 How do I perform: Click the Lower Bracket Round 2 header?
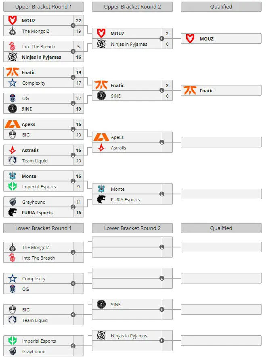(x=132, y=228)
